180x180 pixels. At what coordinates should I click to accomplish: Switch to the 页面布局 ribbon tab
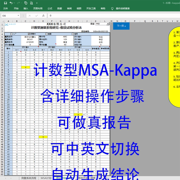click(38, 8)
